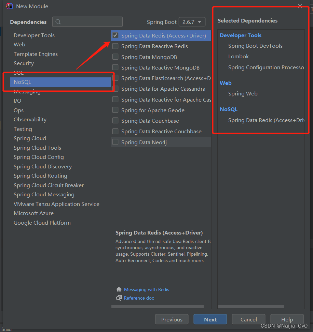Select Lombok in selected dependencies
This screenshot has width=313, height=332.
[238, 57]
